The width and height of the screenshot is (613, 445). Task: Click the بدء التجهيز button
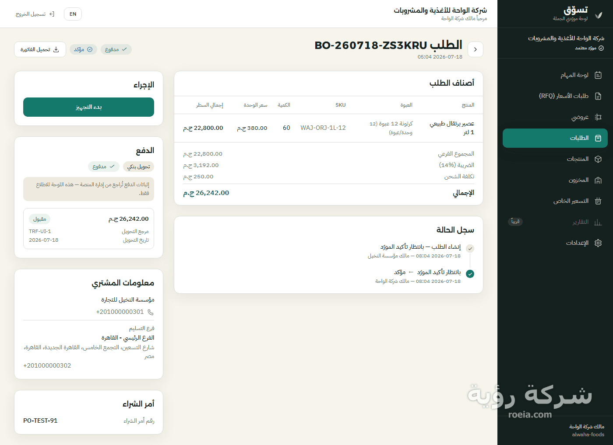click(x=88, y=107)
